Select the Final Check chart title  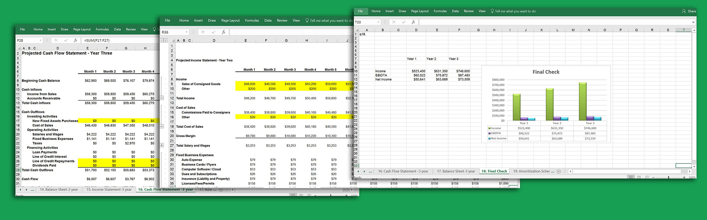(x=546, y=72)
